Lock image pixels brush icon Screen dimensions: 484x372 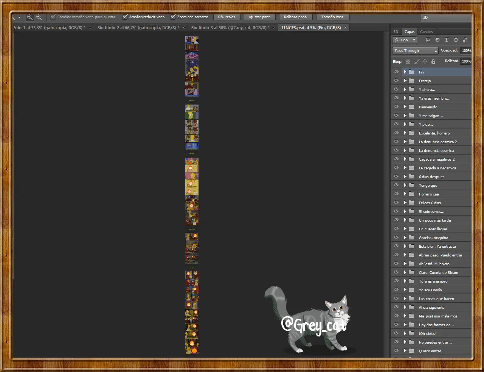click(x=416, y=61)
